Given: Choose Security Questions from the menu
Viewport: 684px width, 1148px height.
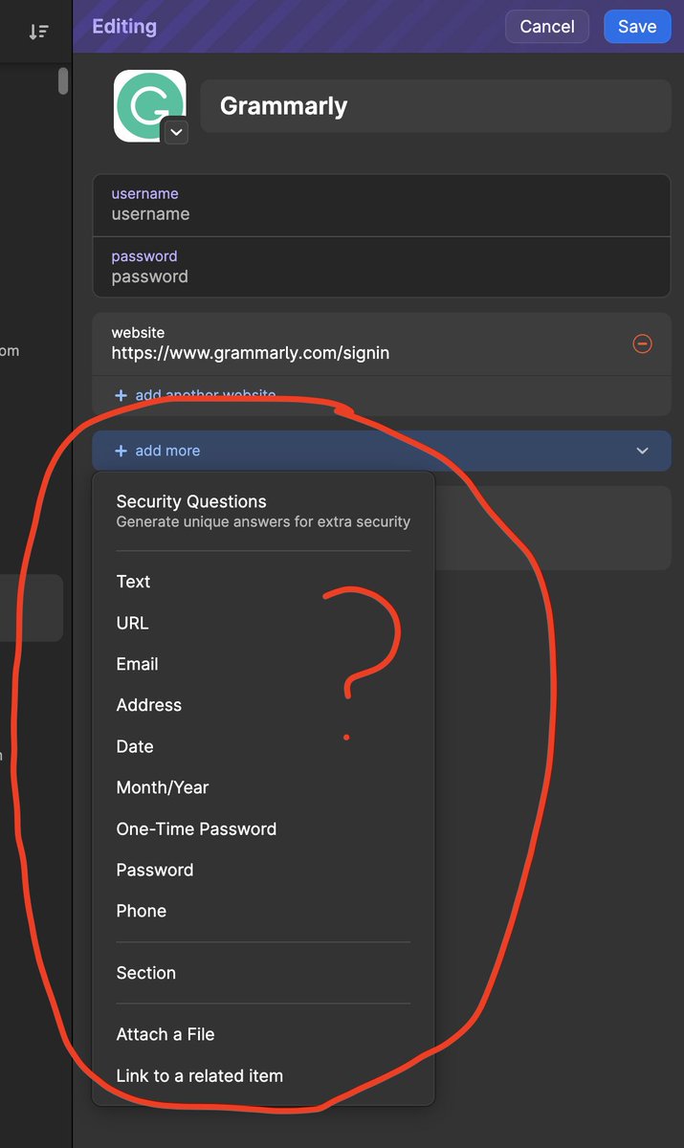Looking at the screenshot, I should pyautogui.click(x=263, y=511).
